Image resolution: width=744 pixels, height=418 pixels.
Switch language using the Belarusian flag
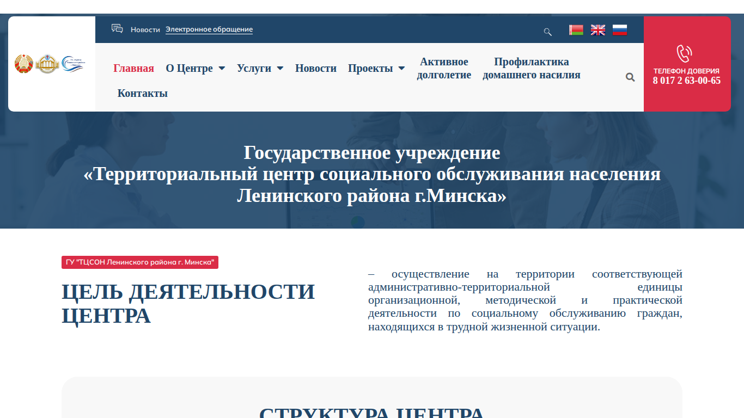click(x=576, y=30)
